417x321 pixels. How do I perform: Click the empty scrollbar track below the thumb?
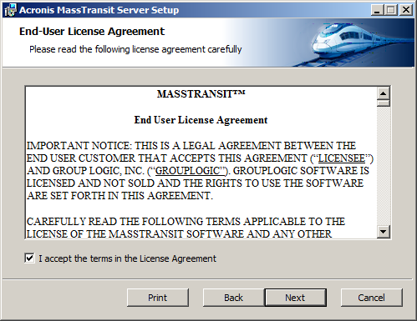click(x=384, y=166)
